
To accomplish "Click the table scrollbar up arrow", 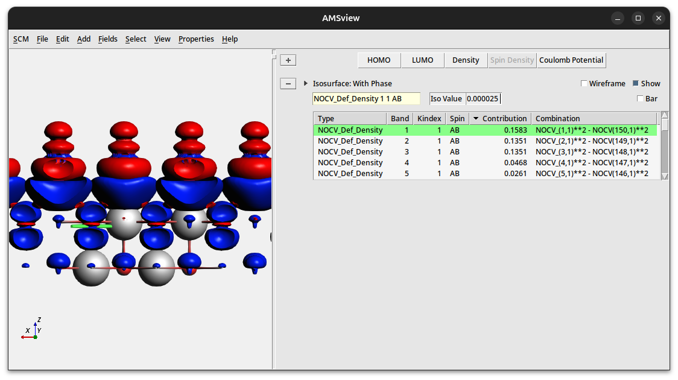I will click(x=665, y=115).
